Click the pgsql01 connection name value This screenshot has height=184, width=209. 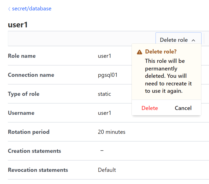108,75
